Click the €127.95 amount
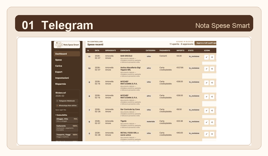The height and width of the screenshot is (156, 268). [x=180, y=68]
